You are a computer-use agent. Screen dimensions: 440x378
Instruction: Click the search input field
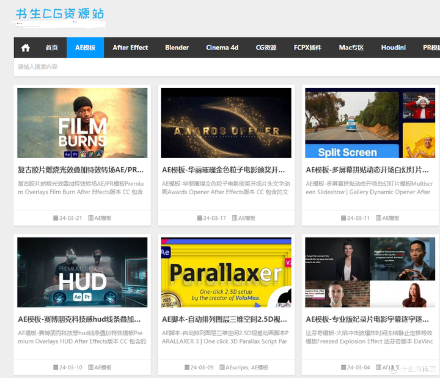coord(227,67)
